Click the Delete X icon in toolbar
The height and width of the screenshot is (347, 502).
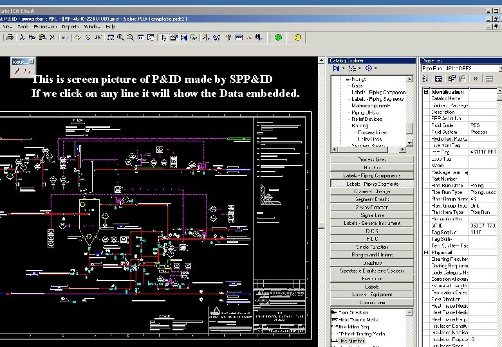[x=52, y=38]
